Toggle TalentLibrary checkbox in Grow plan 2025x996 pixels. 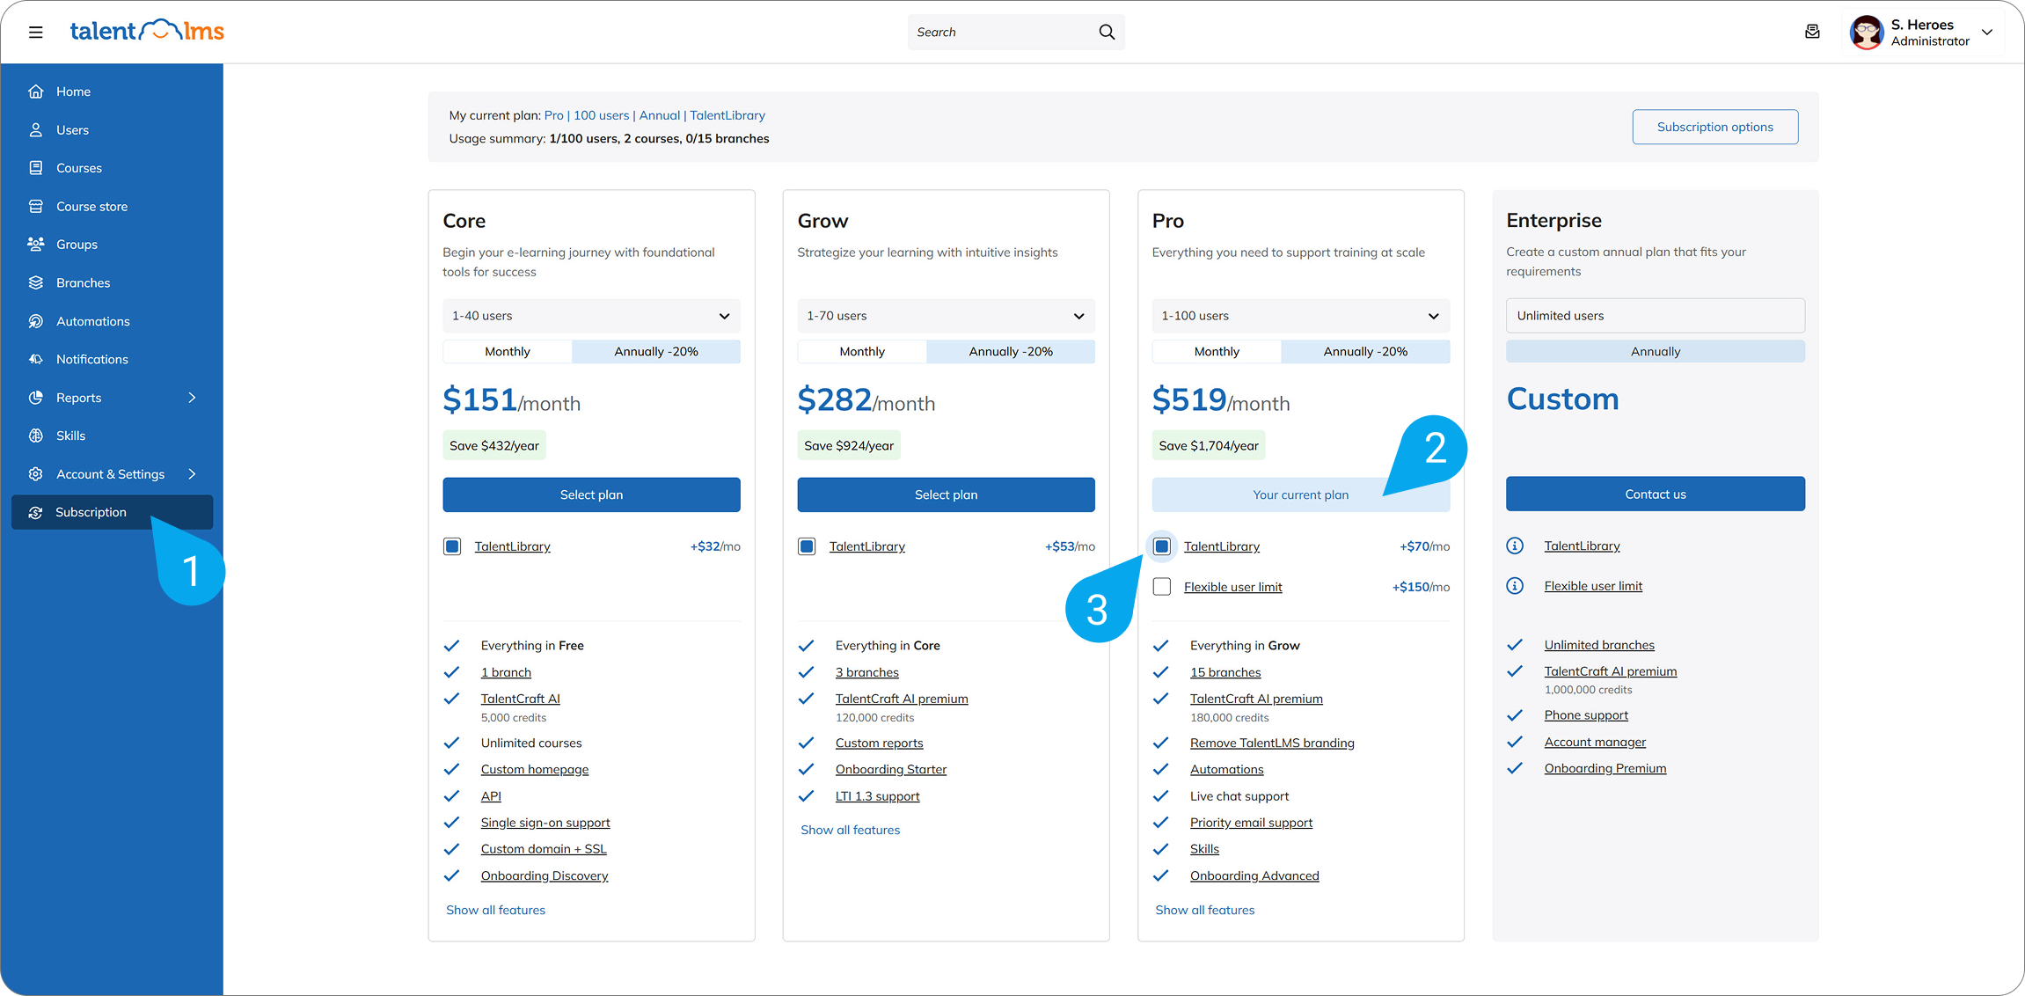pos(807,546)
